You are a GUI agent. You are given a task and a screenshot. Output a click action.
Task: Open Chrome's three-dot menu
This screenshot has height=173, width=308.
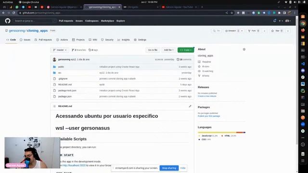295,13
